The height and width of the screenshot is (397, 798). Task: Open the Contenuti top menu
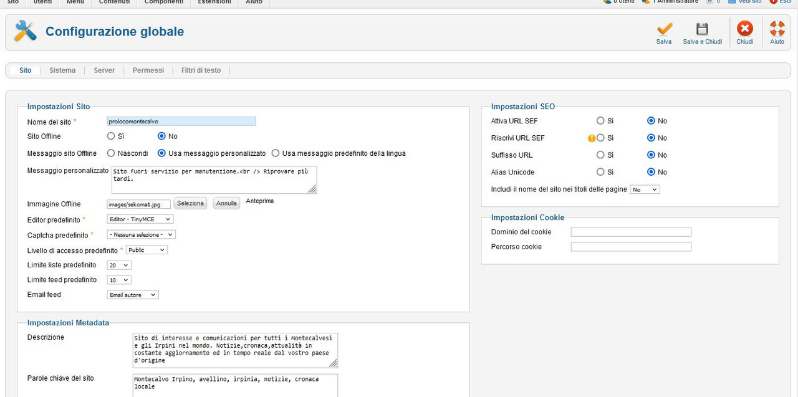[115, 2]
